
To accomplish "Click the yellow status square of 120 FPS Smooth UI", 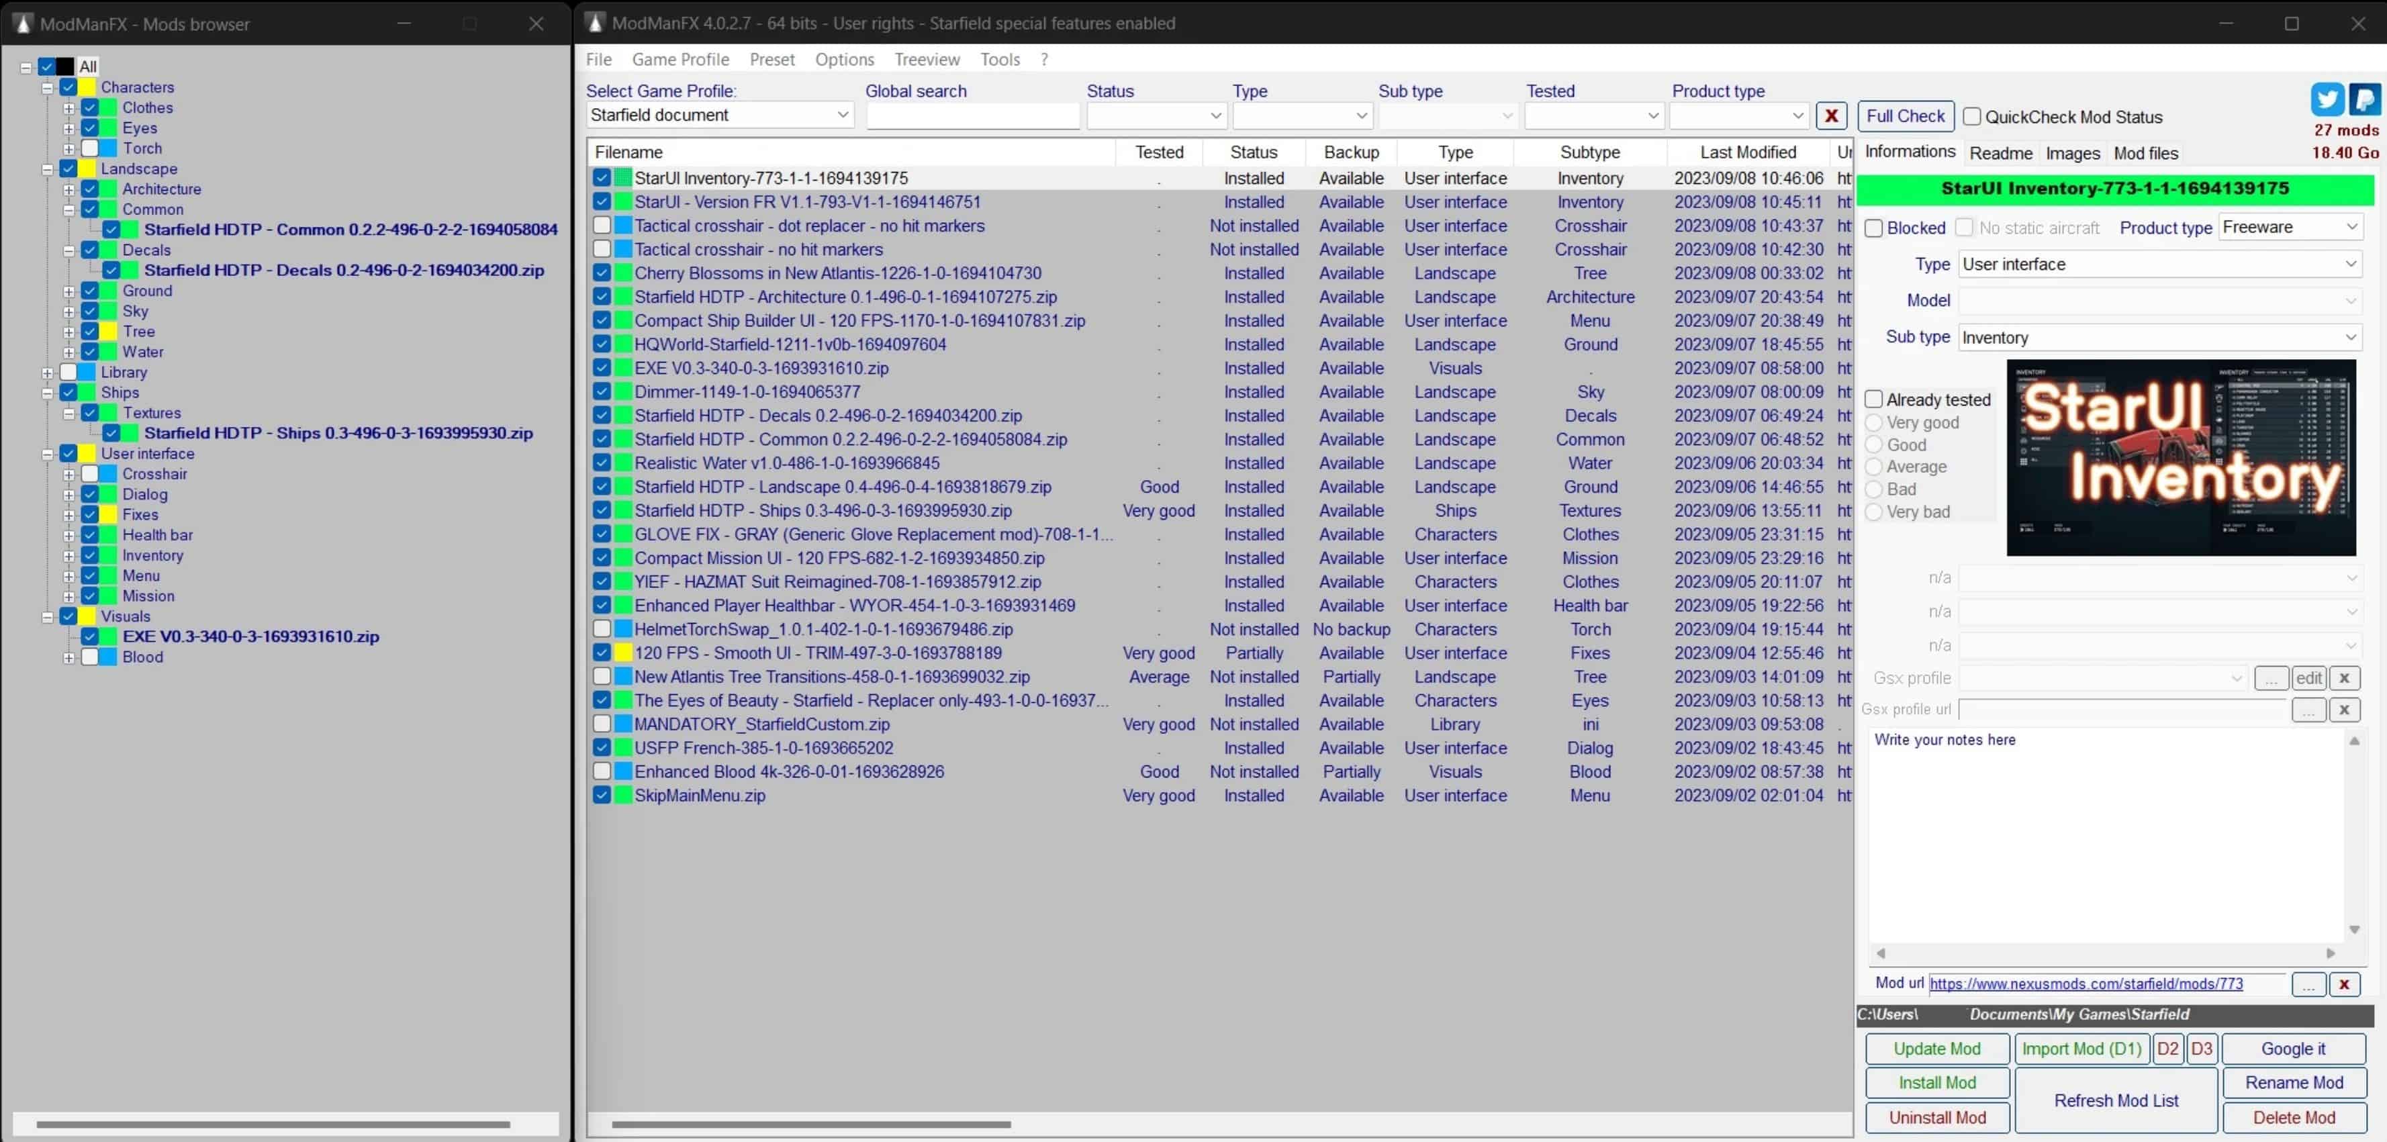I will pos(622,653).
